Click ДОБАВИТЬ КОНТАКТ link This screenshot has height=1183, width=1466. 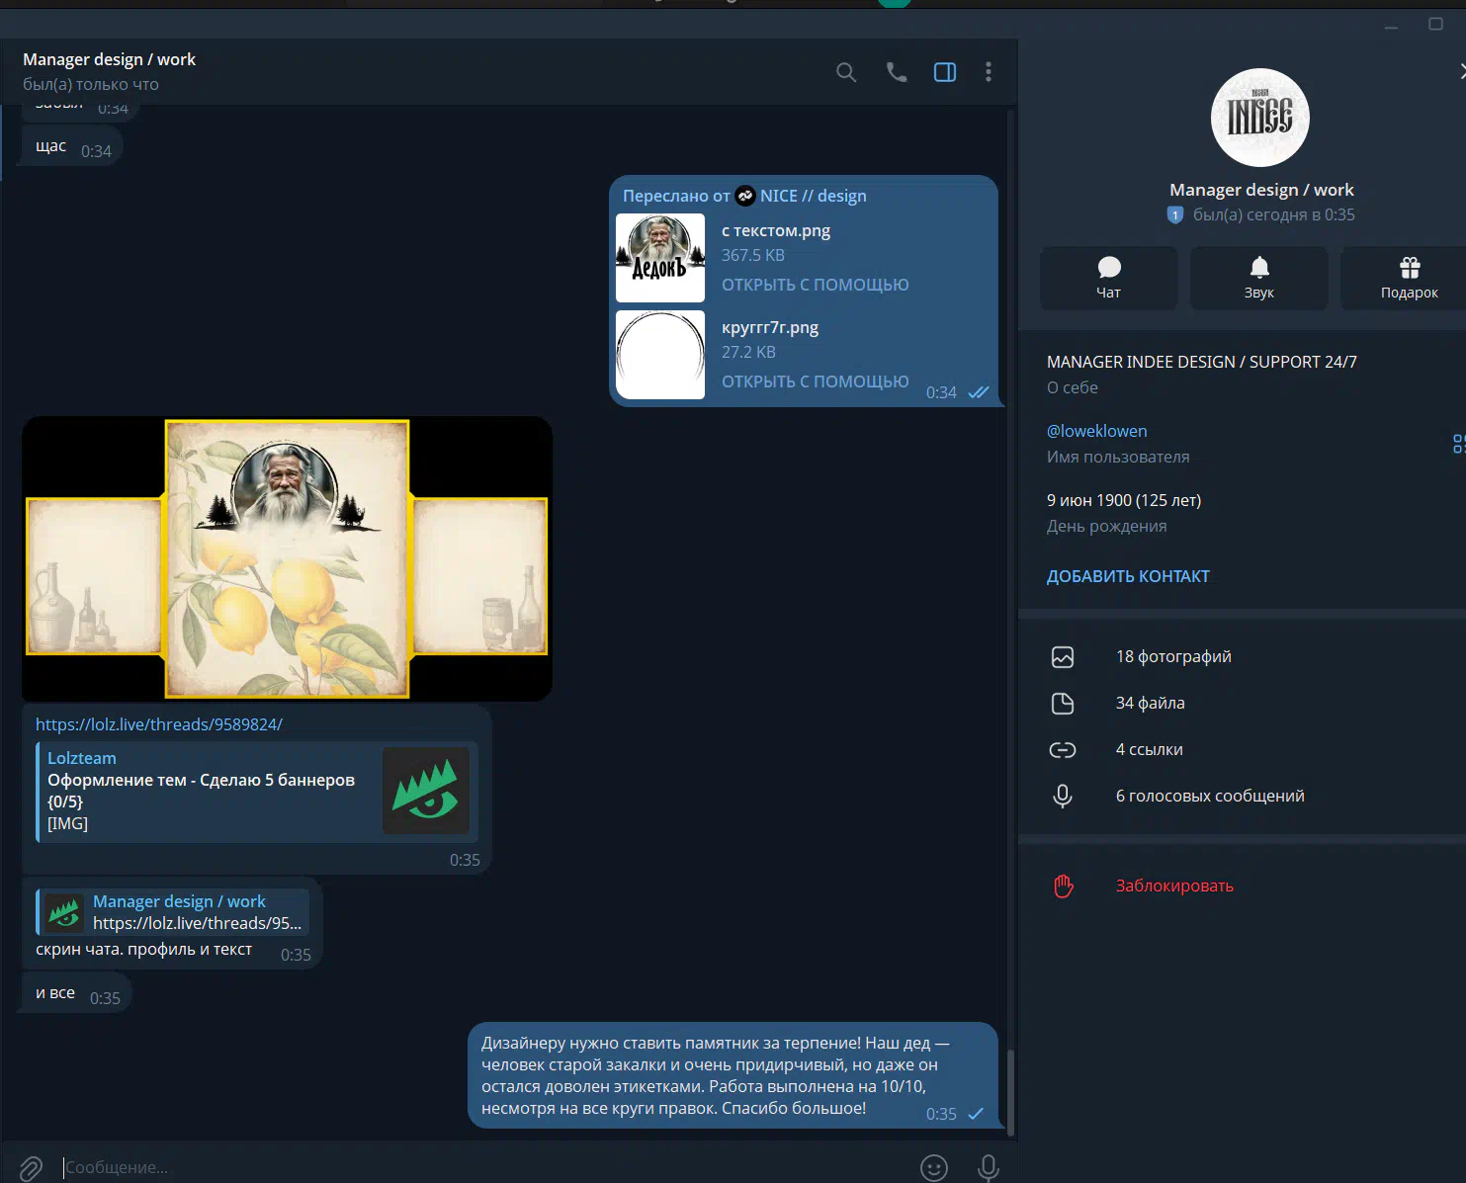[x=1128, y=576]
